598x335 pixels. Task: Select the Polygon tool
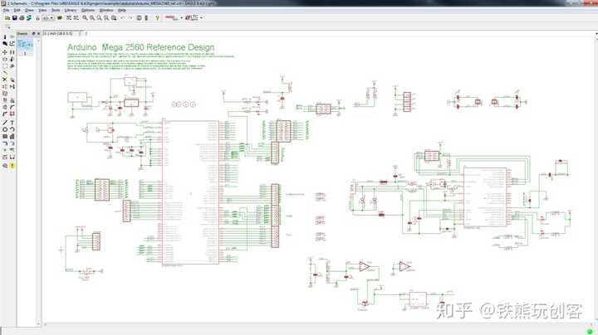(12, 136)
